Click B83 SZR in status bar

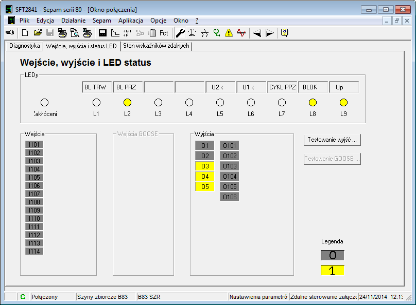(x=149, y=297)
